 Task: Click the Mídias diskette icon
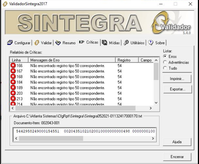tap(104, 43)
